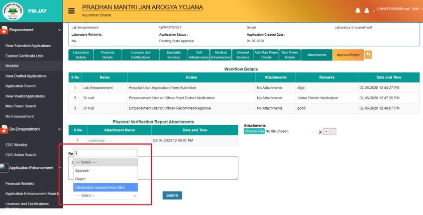Open the cutee.png attachment link
This screenshot has width=423, height=215.
(x=97, y=141)
